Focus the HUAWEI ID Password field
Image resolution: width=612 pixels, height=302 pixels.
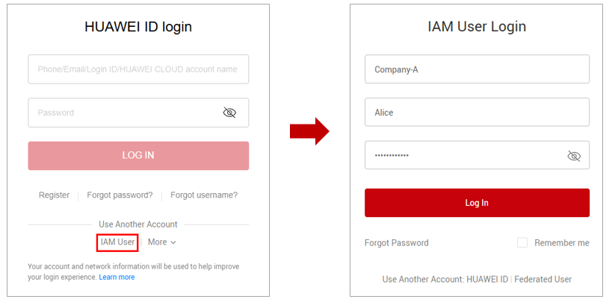[x=138, y=113]
